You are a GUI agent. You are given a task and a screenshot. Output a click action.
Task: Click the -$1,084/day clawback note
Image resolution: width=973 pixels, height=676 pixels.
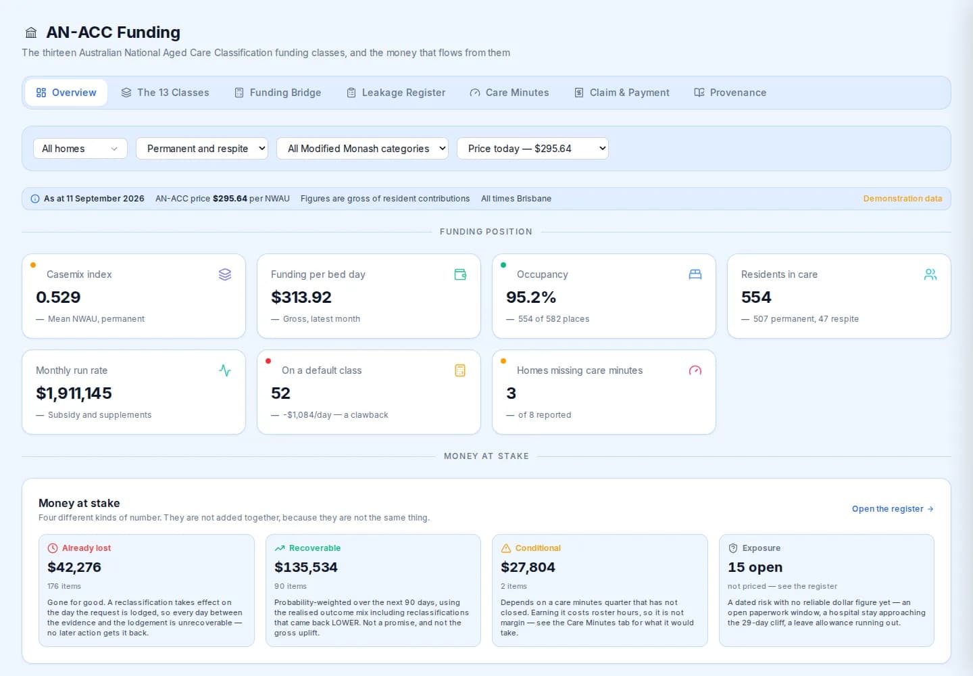pyautogui.click(x=336, y=415)
